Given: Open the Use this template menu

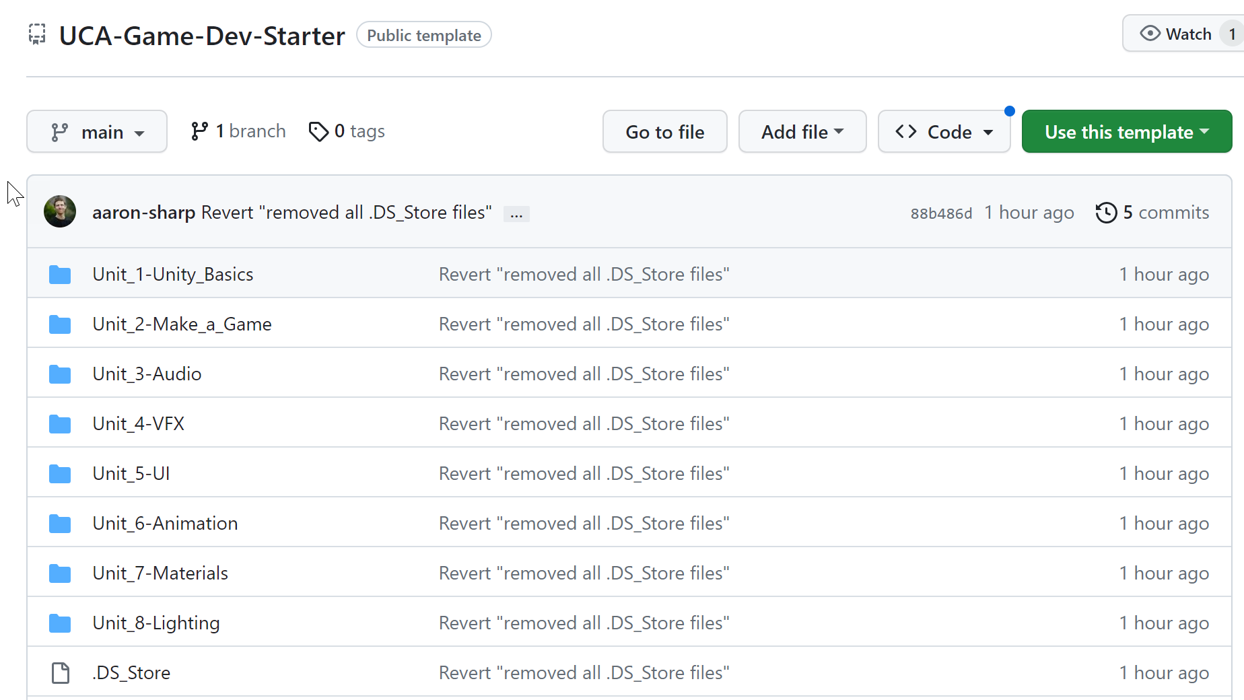Looking at the screenshot, I should click(x=1126, y=132).
